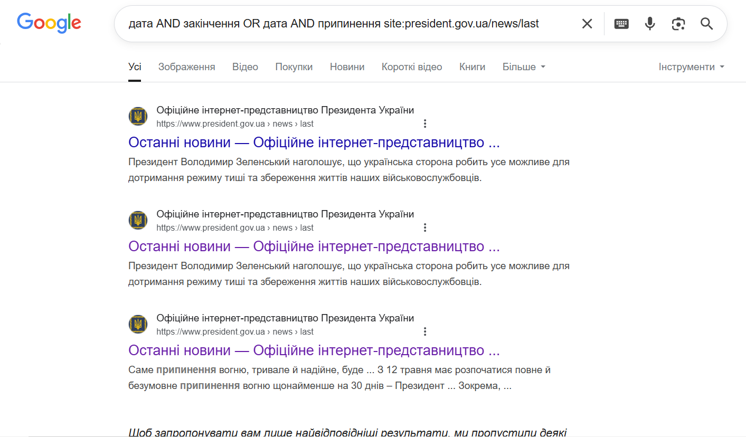Switch to the Відео tab

coord(245,67)
